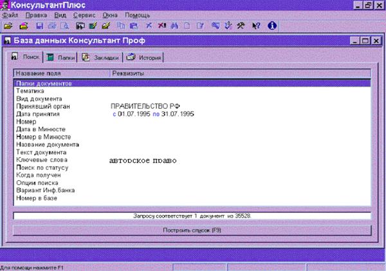Image resolution: width=386 pixels, height=271 pixels.
Task: Select the Папки документов row
Action: click(192, 84)
